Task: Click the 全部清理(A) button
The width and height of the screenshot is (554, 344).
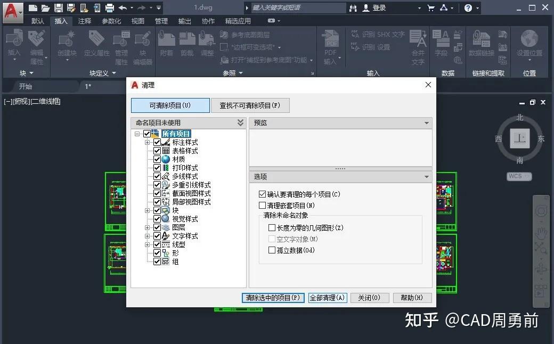Action: pos(328,298)
